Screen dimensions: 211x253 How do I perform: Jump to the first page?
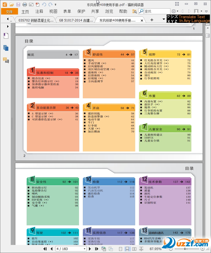click(x=45, y=249)
